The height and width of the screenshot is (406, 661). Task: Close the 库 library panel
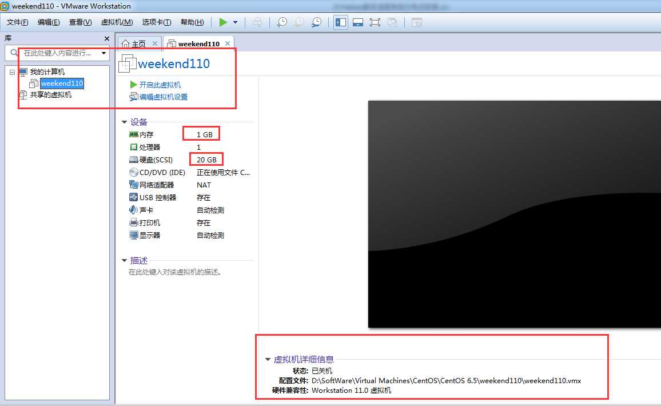point(107,38)
